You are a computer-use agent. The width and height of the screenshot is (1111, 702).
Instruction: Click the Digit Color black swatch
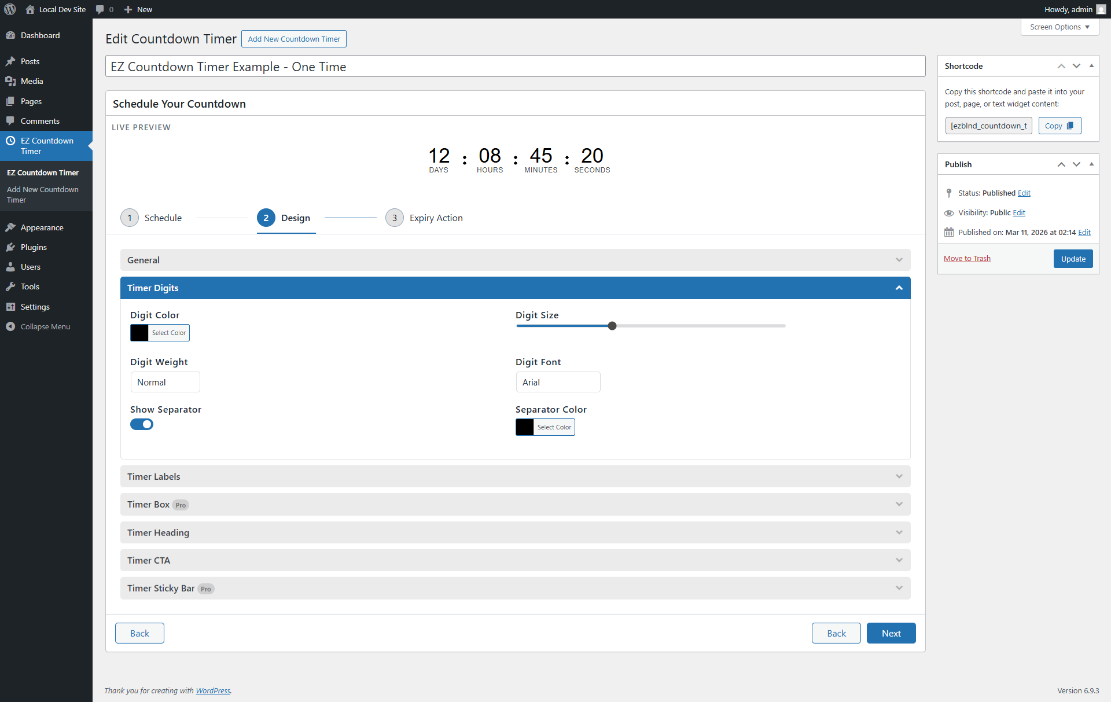(139, 333)
